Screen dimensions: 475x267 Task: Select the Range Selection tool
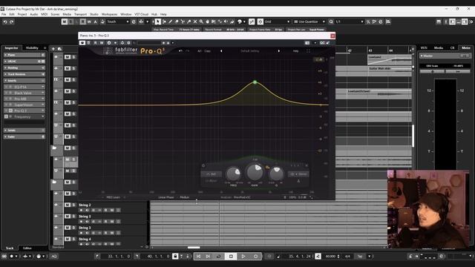(164, 22)
